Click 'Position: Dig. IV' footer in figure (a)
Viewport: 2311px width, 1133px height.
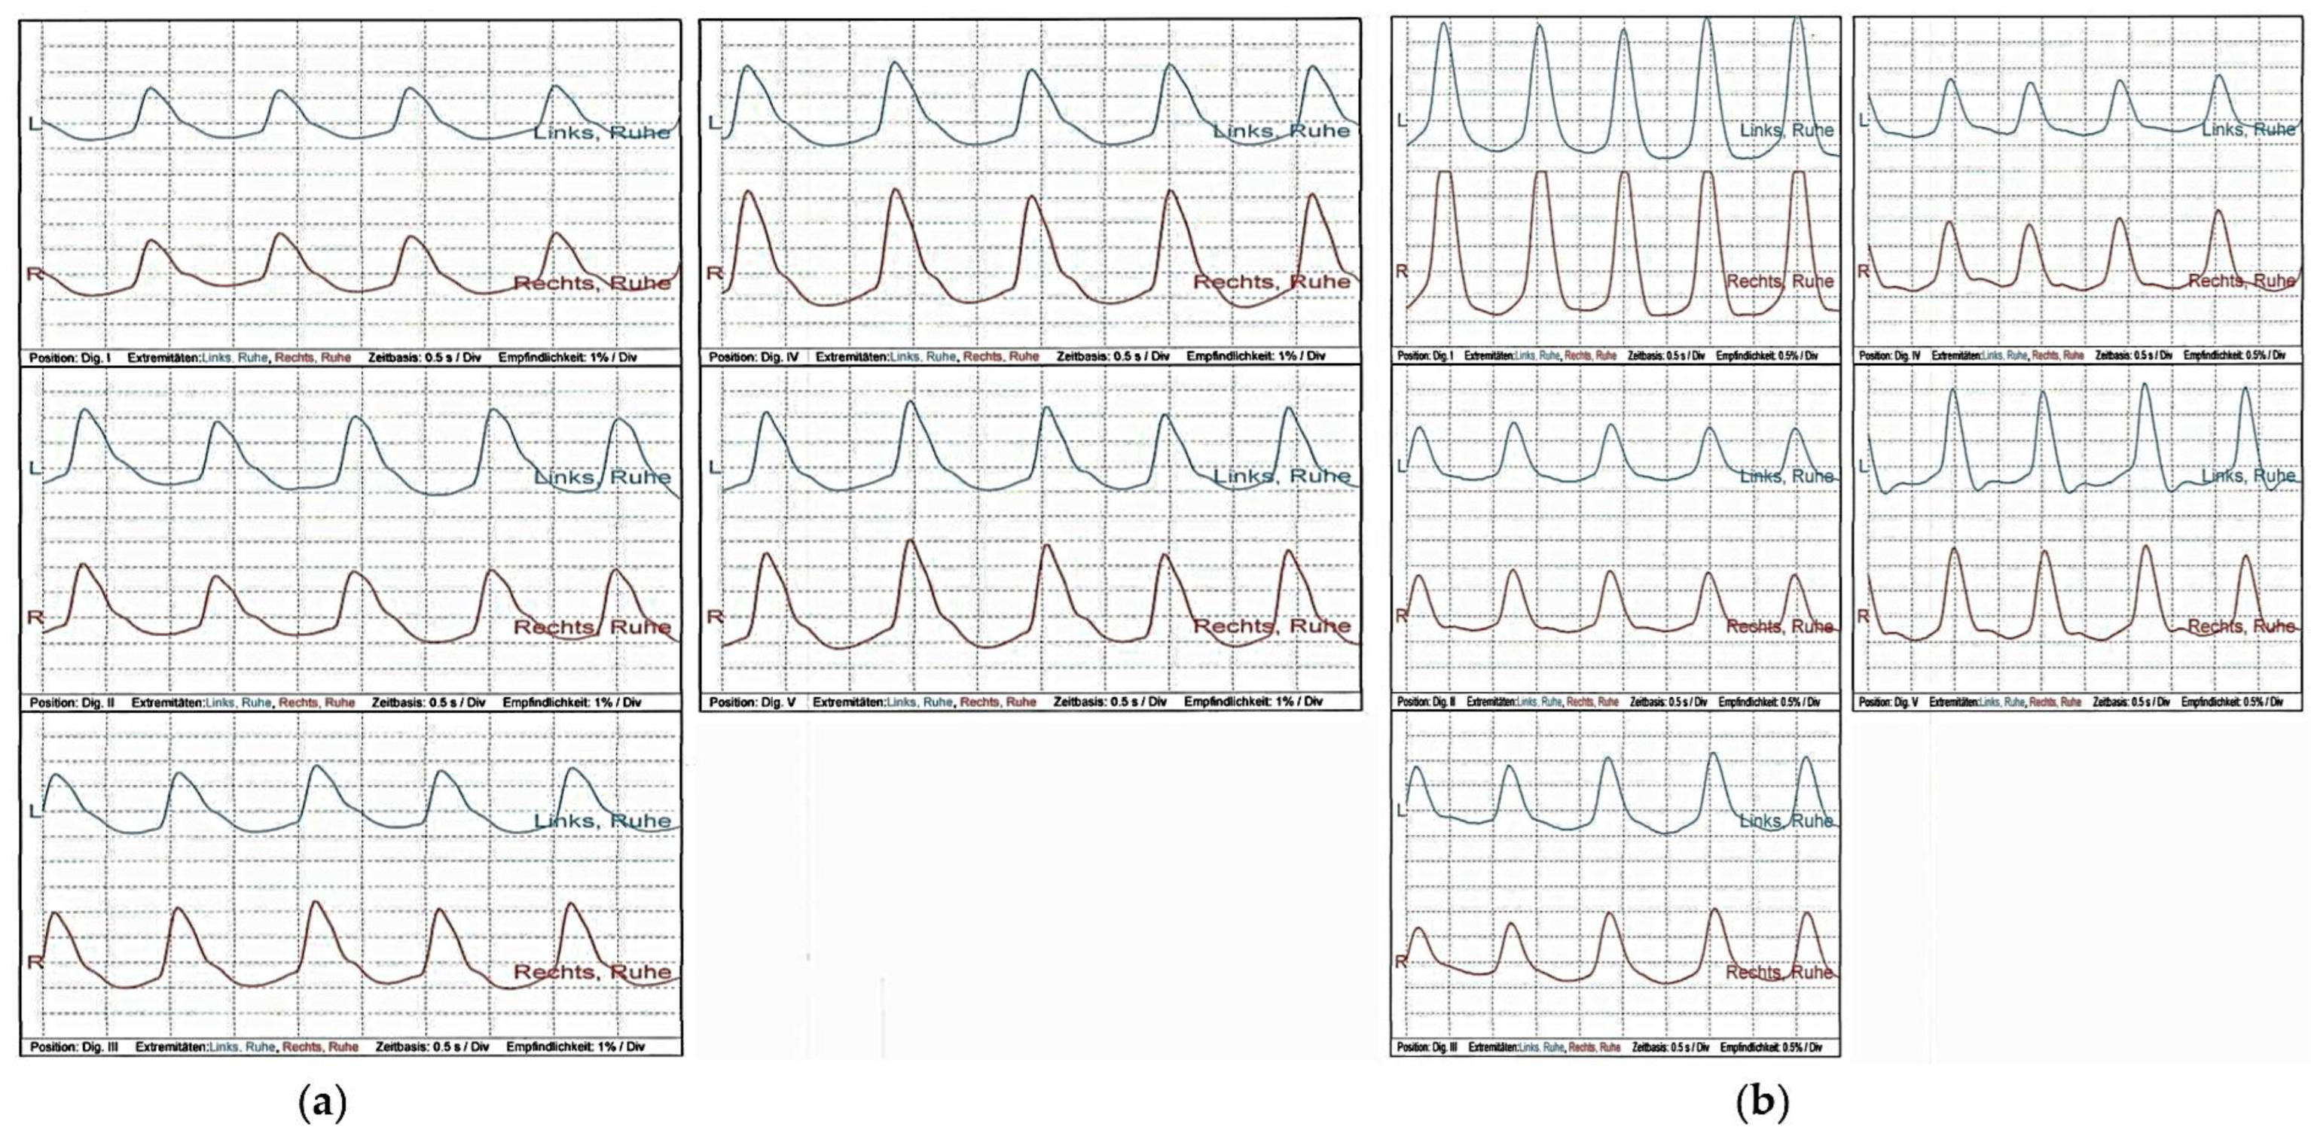tap(753, 357)
